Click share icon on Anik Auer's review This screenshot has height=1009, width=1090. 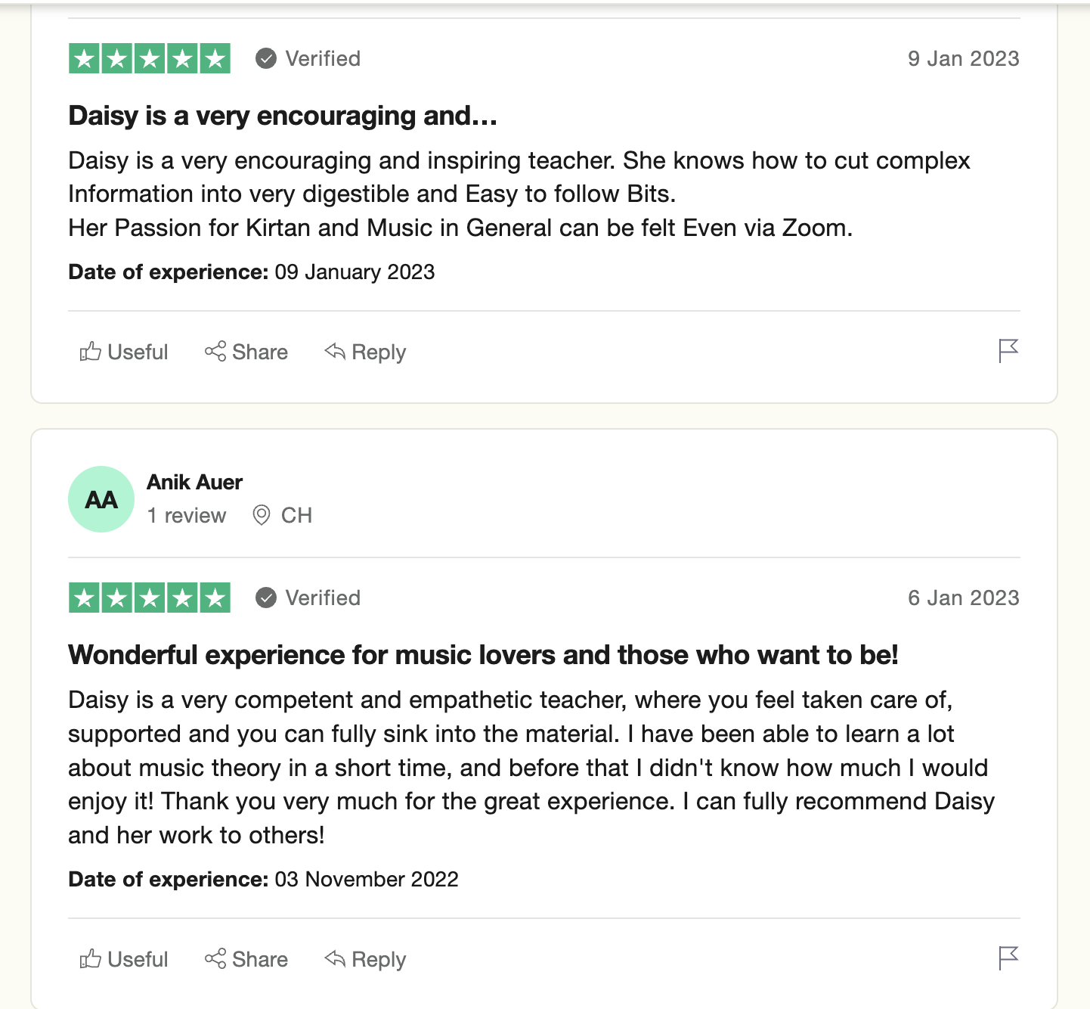pyautogui.click(x=215, y=959)
